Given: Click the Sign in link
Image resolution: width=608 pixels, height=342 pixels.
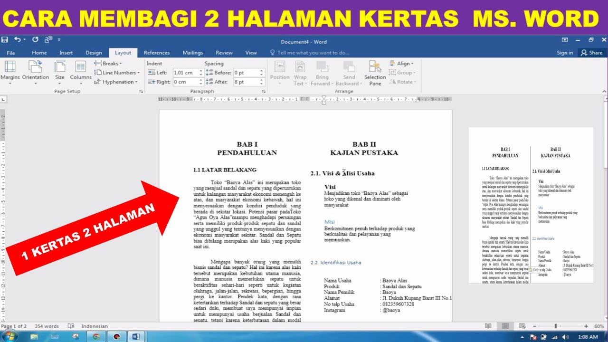Looking at the screenshot, I should pyautogui.click(x=565, y=53).
